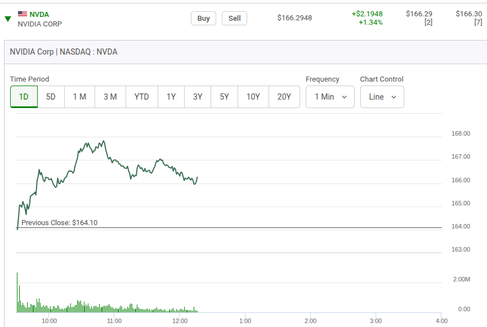Click the 2.00M volume axis label

[461, 279]
